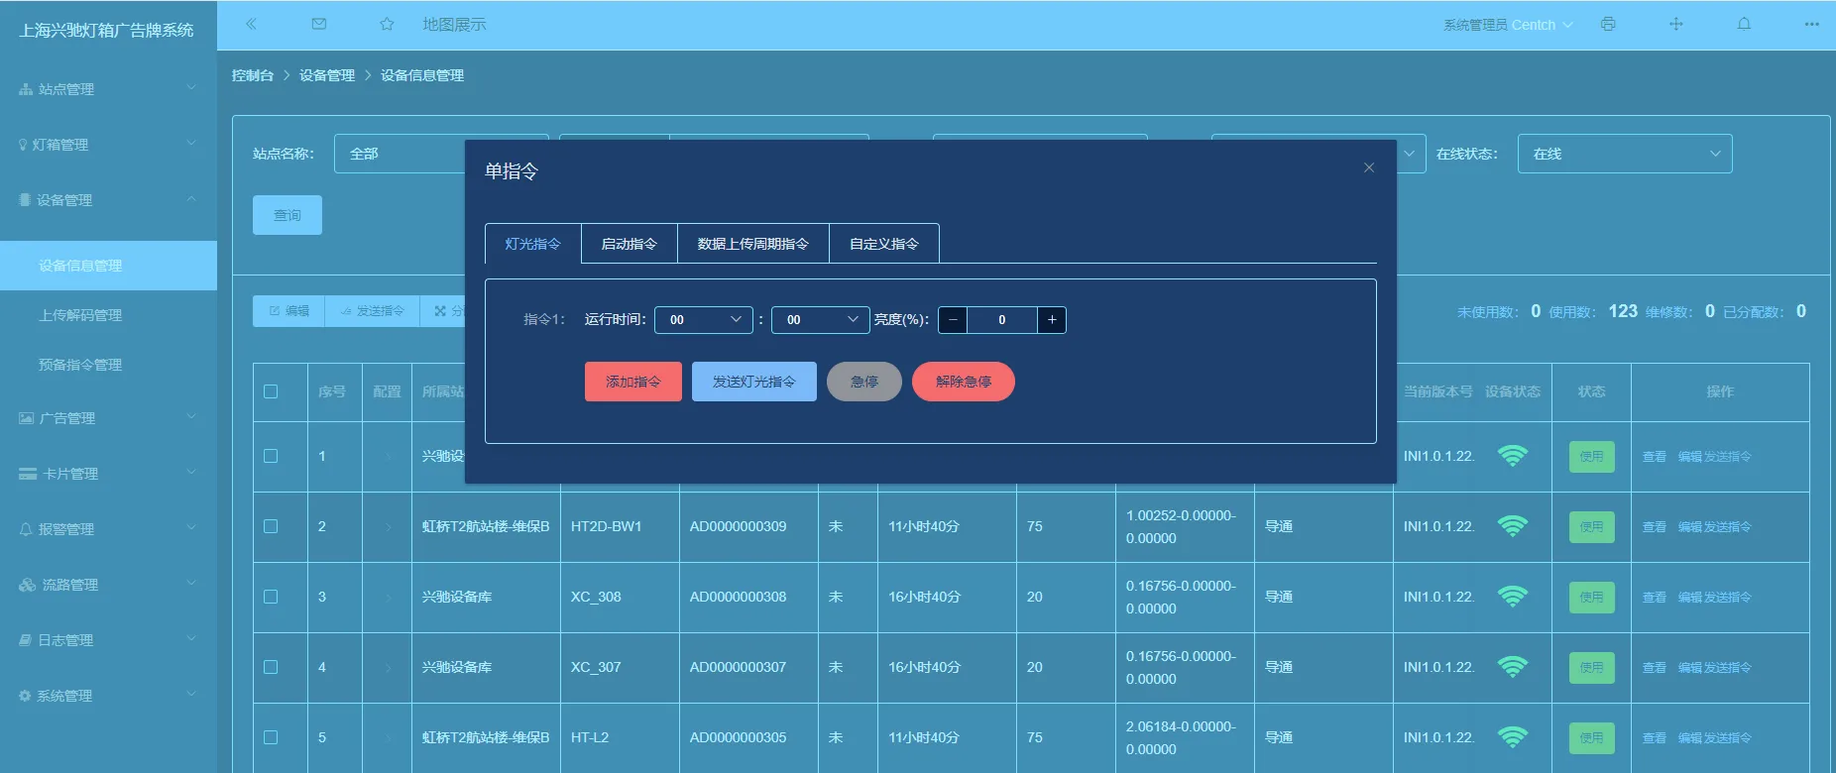
Task: Switch to the 启动指令 tab
Action: [x=630, y=244]
